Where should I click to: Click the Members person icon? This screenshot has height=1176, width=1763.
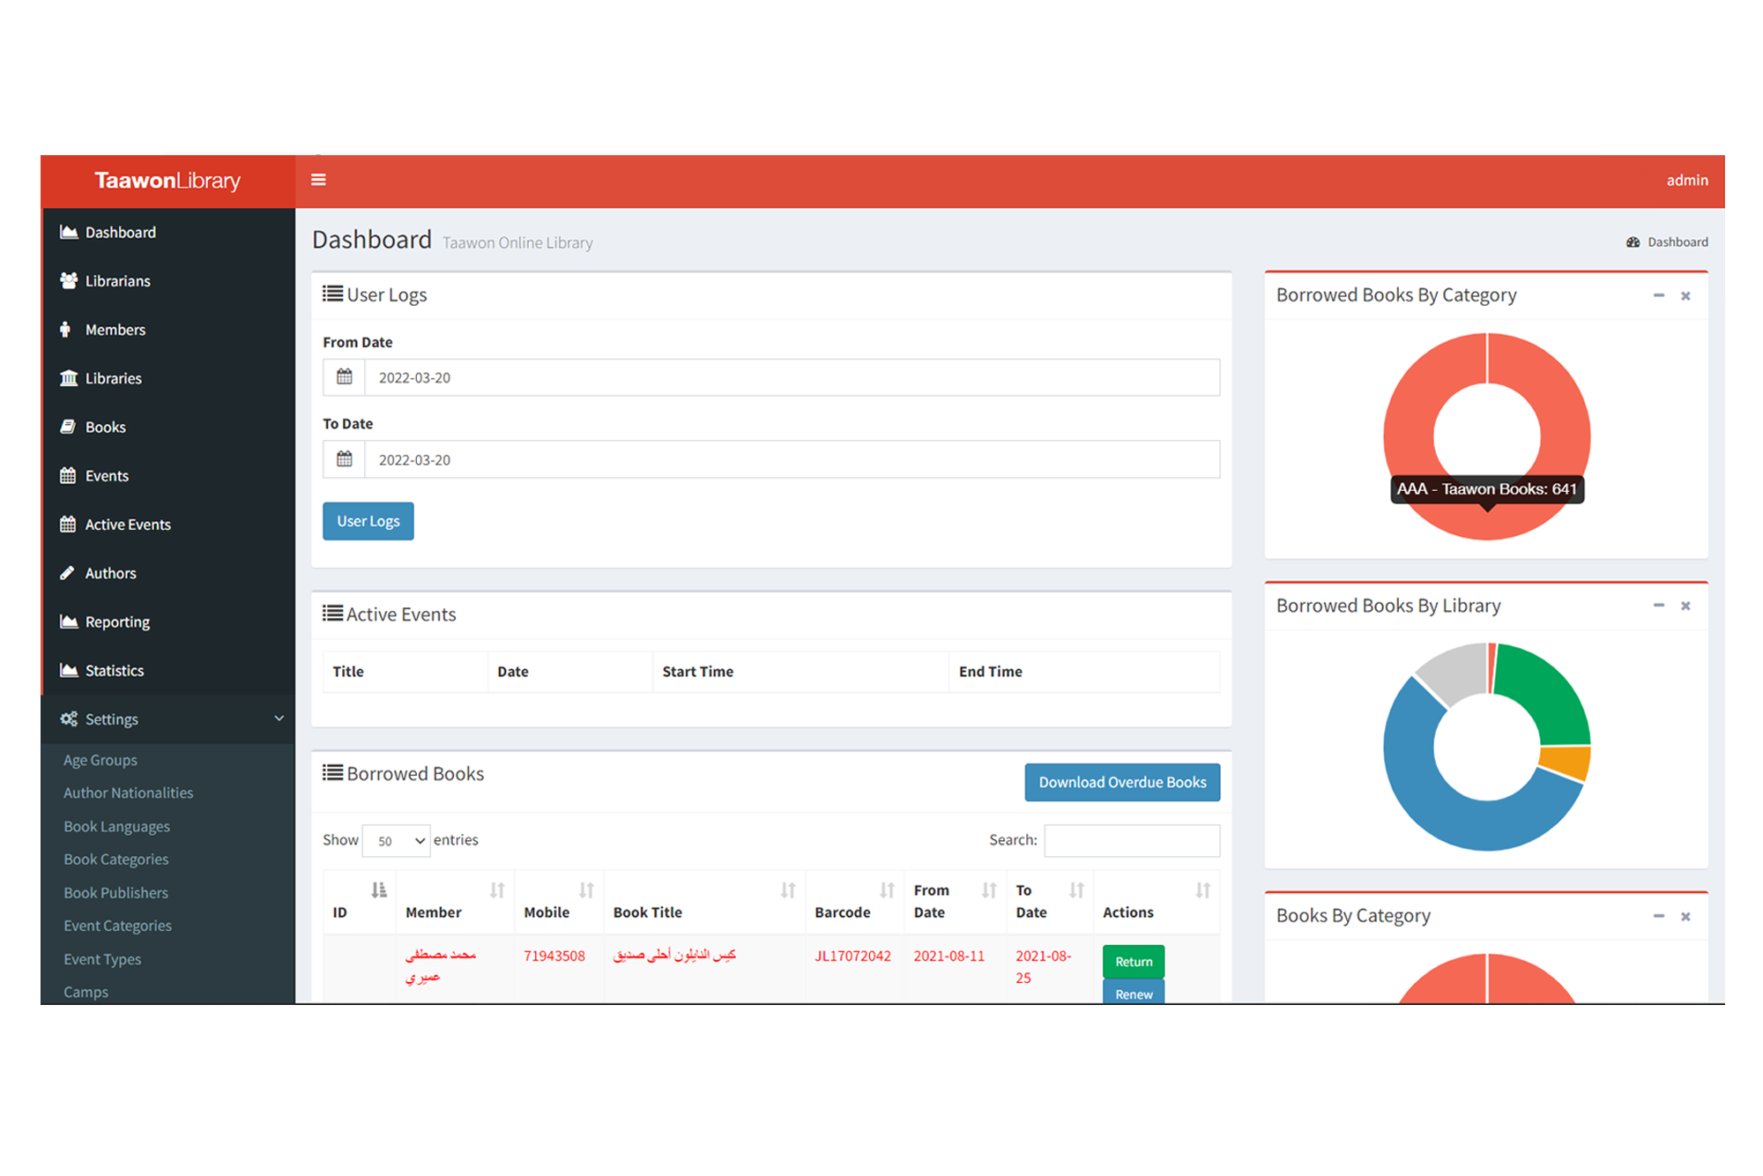pos(65,330)
